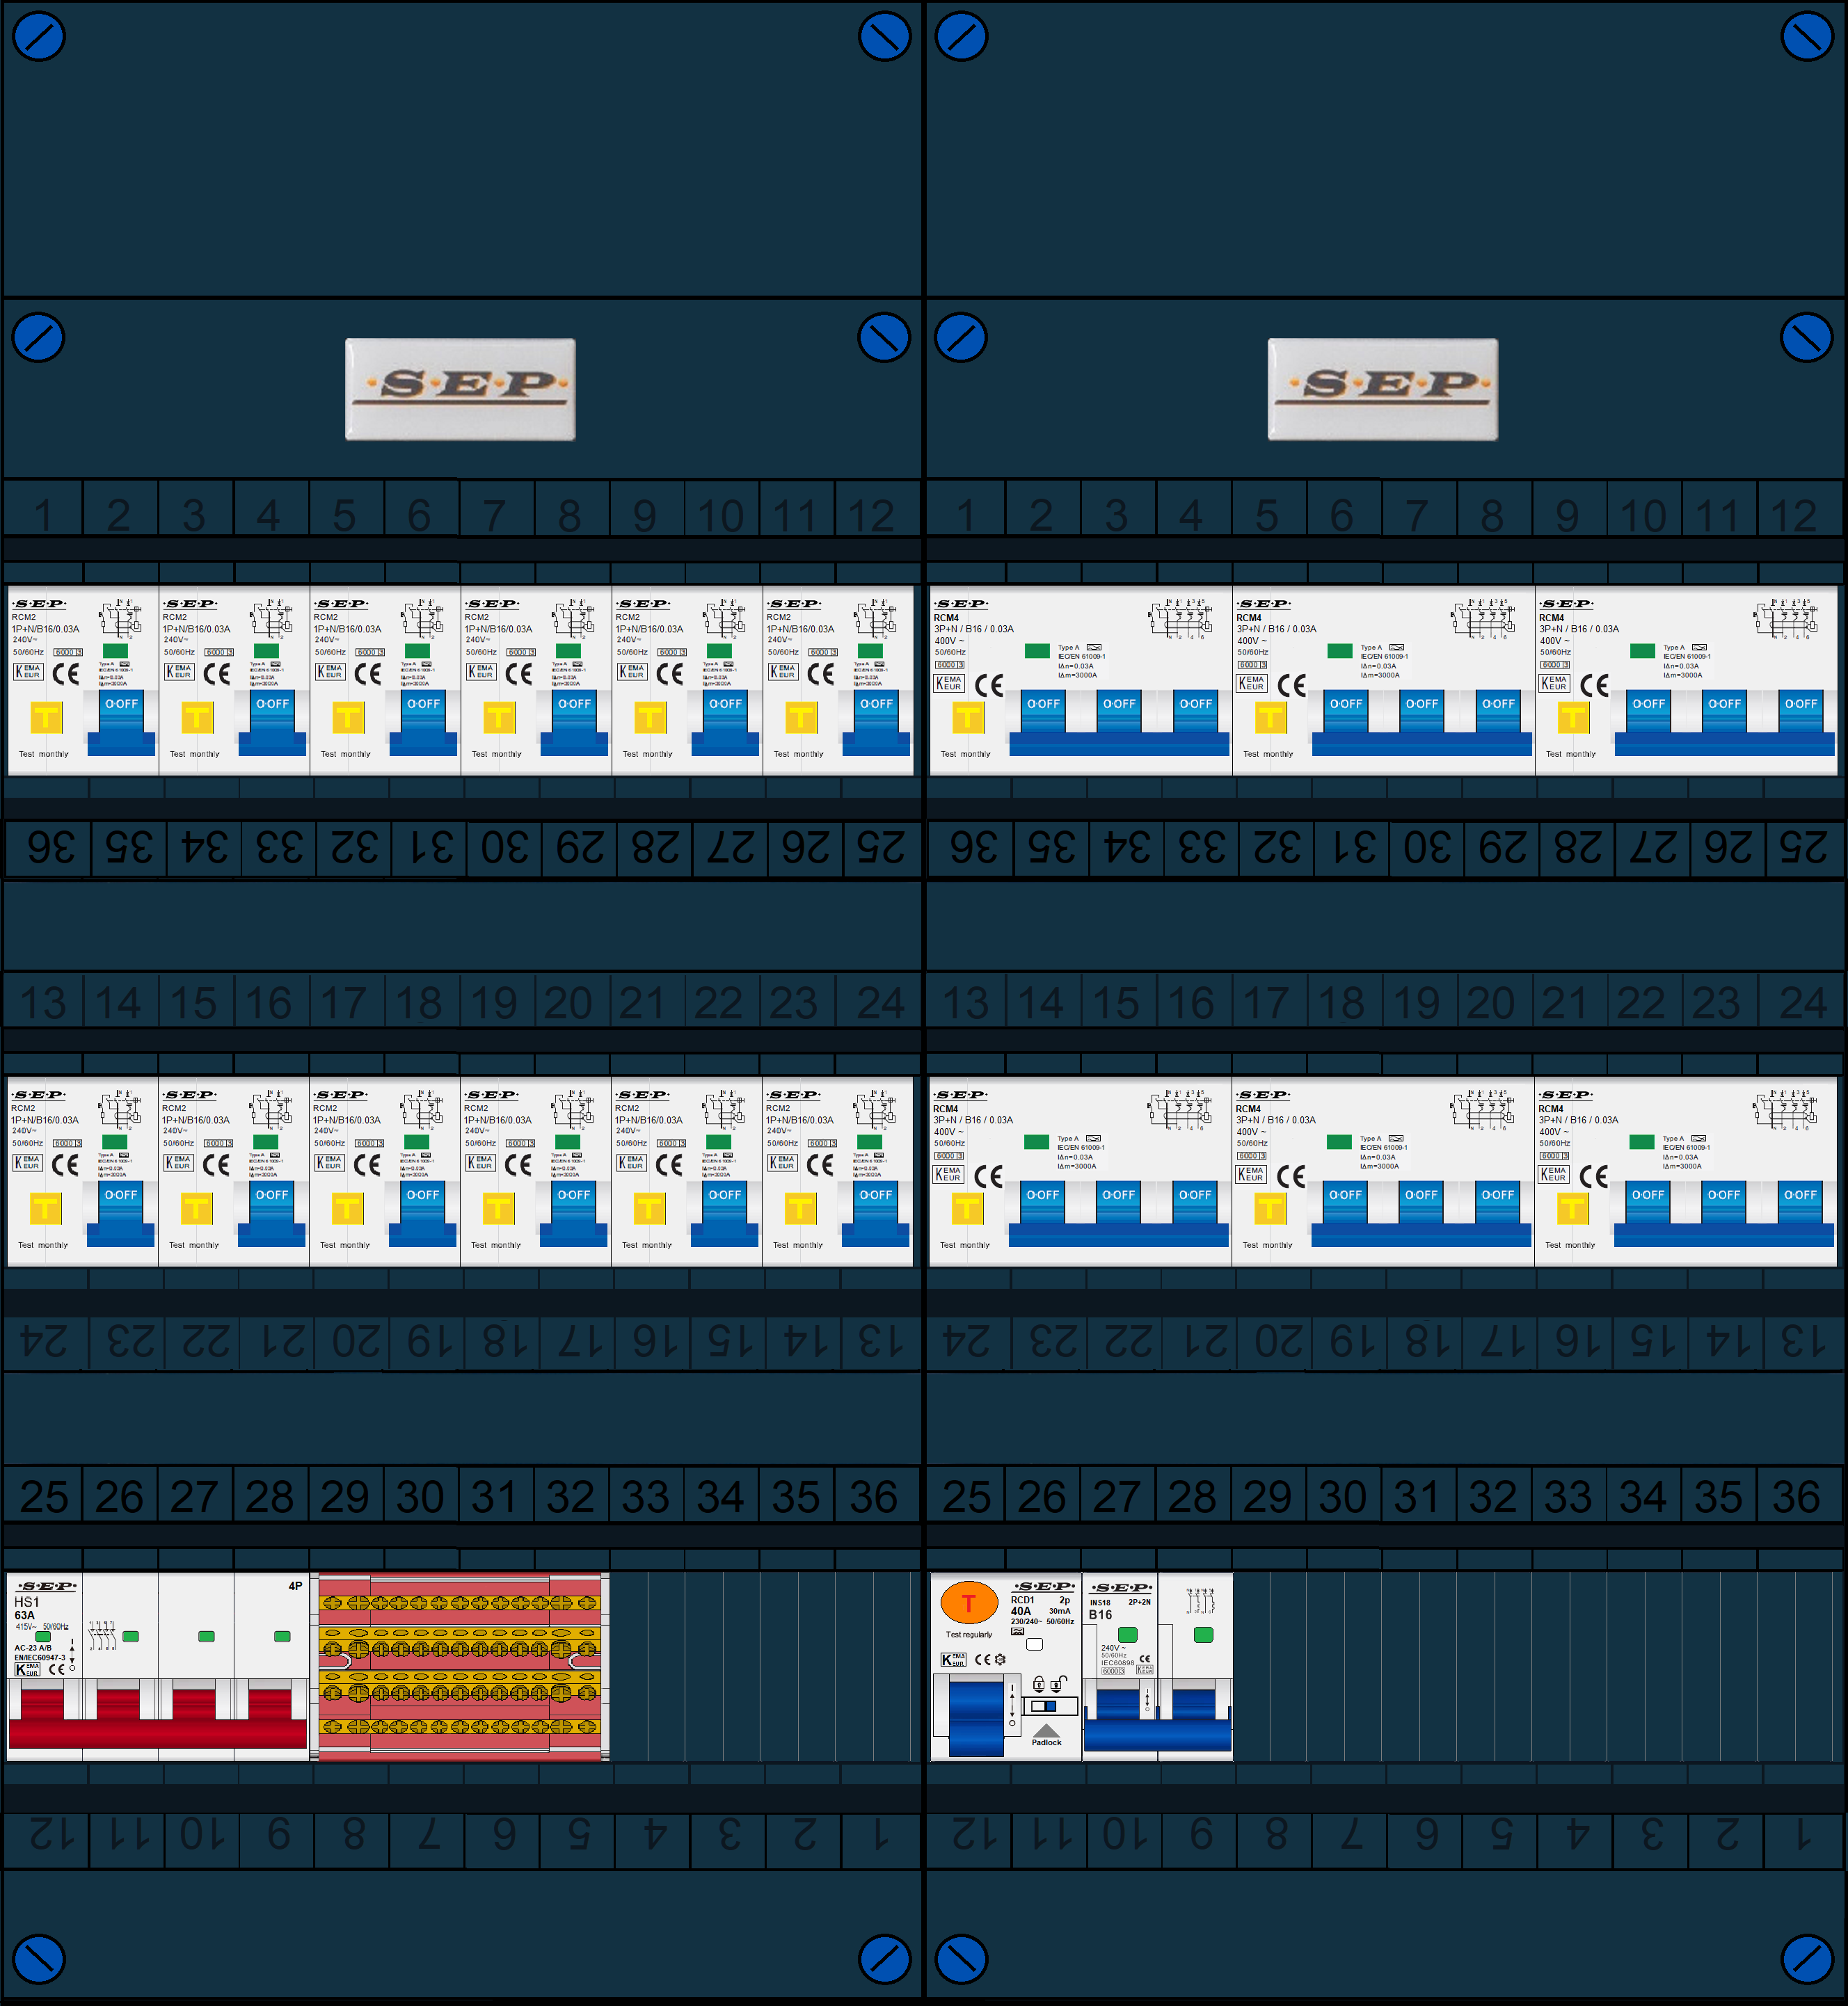Click the green status indicator on RCD1's neighbor INS18
This screenshot has width=1848, height=2006.
[x=1128, y=1635]
